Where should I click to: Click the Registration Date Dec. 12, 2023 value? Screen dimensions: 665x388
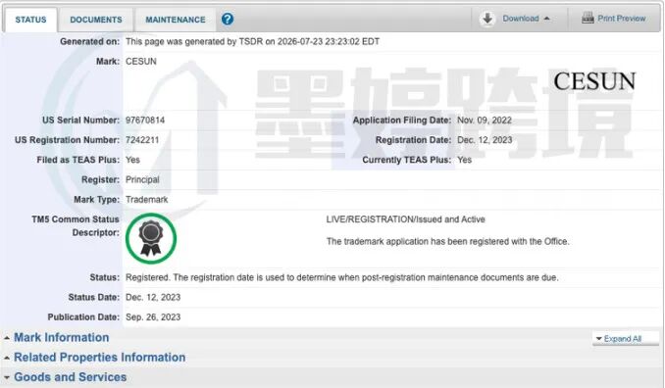[x=485, y=140]
